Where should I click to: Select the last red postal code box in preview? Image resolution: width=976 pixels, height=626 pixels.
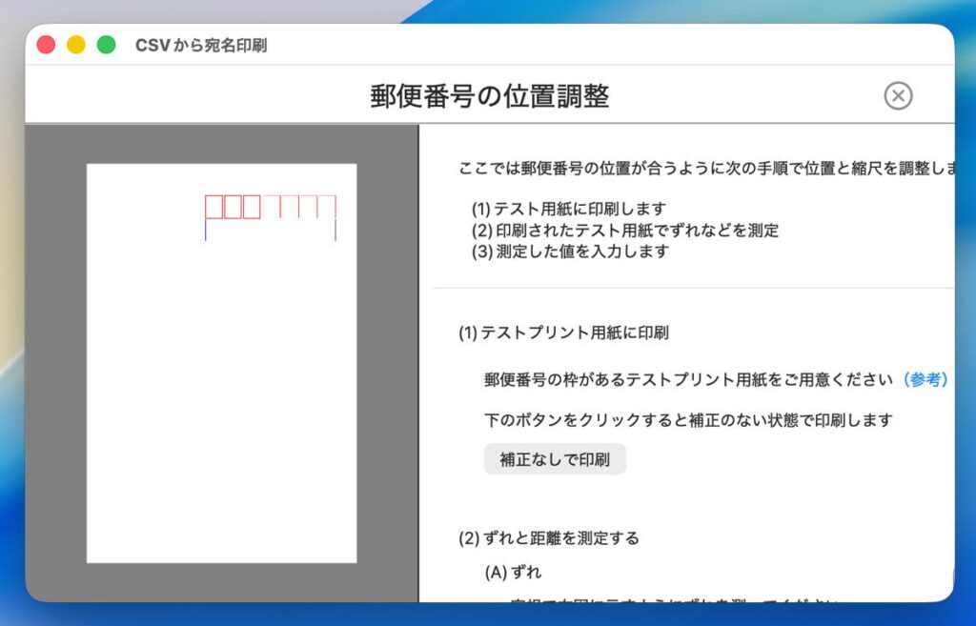[327, 207]
